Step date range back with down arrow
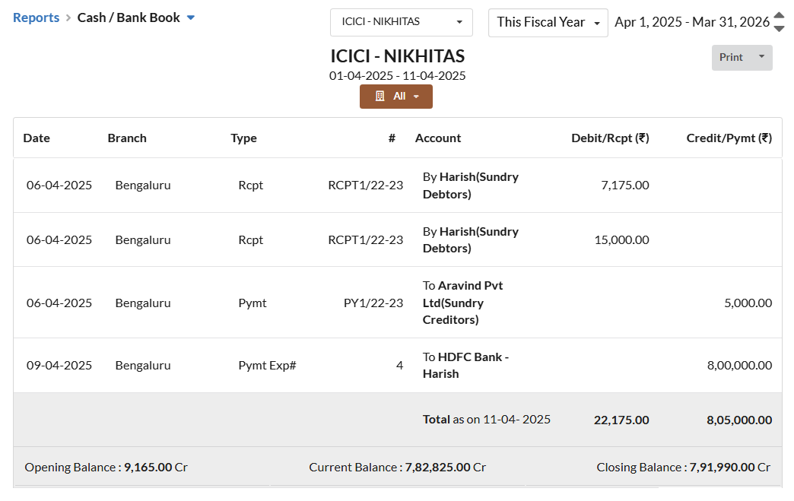 (x=780, y=29)
